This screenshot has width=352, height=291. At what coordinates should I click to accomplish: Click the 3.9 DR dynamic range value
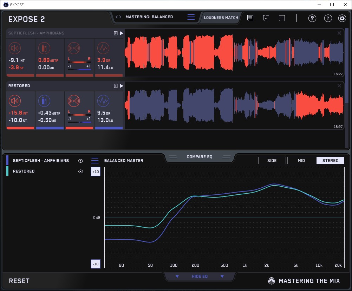click(104, 60)
